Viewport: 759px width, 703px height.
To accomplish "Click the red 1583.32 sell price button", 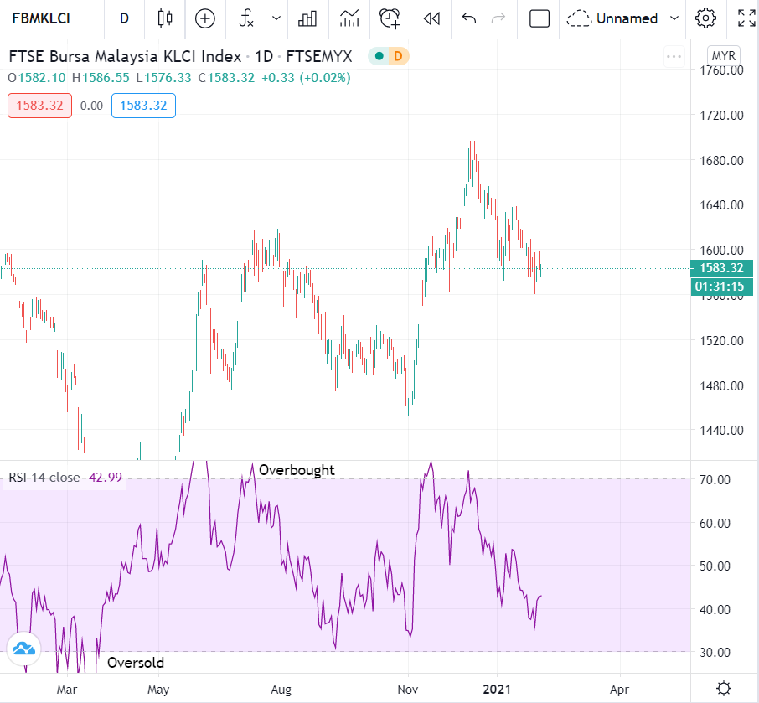I will (39, 106).
